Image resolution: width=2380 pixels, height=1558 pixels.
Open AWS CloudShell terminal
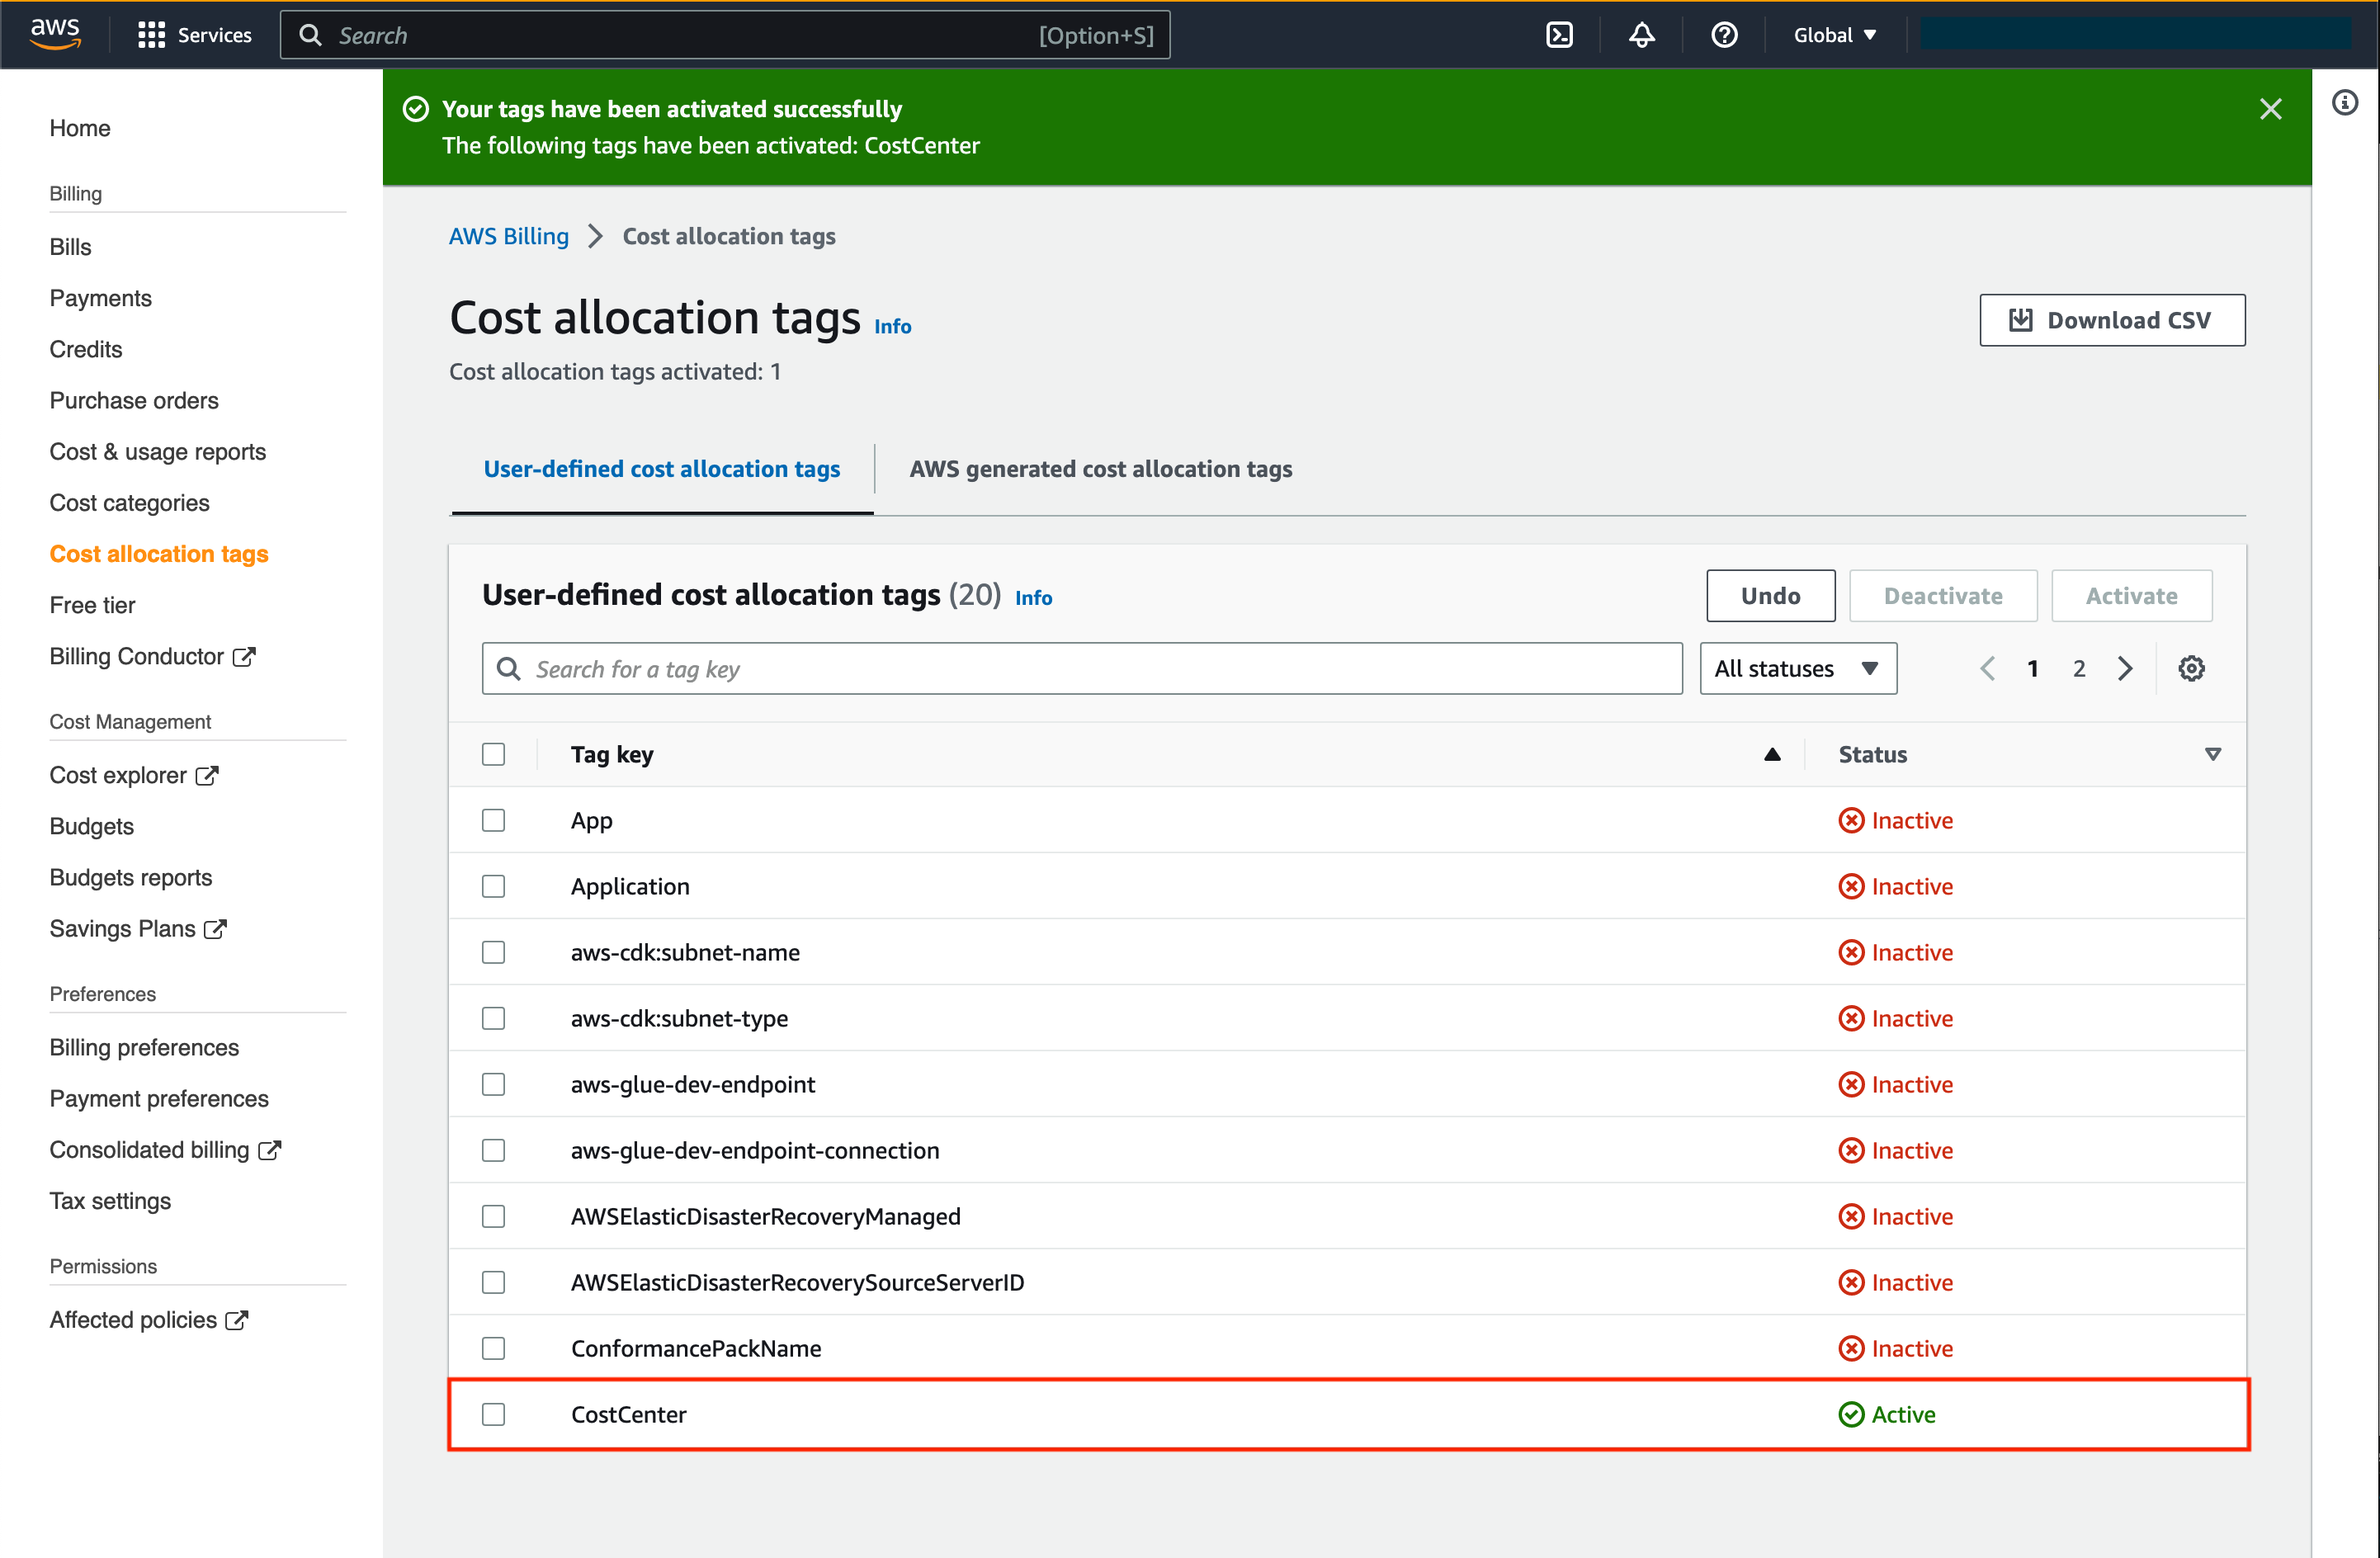1560,34
